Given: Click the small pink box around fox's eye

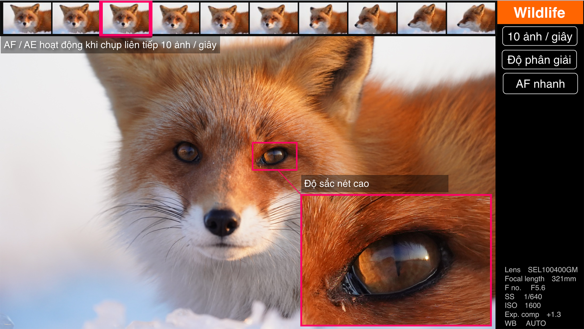Looking at the screenshot, I should [x=275, y=156].
